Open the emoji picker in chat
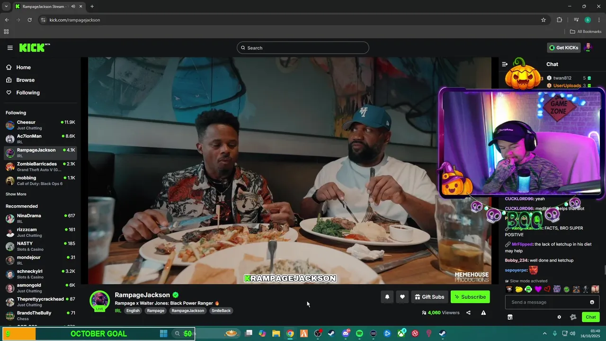Screen dimensions: 606x341 pos(592,302)
